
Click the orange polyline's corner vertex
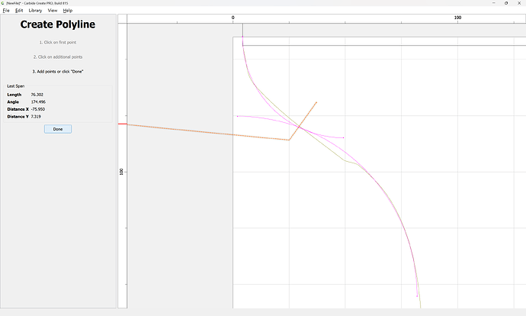click(289, 140)
